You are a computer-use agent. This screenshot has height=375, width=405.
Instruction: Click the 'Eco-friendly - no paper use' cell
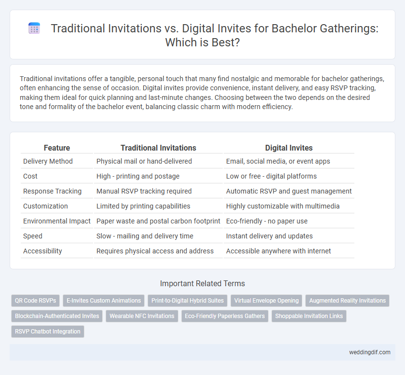click(289, 221)
